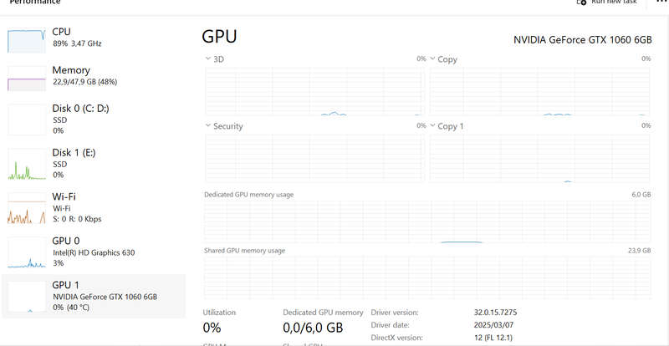Click DirectX version 12 (FL 12.1)

tap(493, 338)
